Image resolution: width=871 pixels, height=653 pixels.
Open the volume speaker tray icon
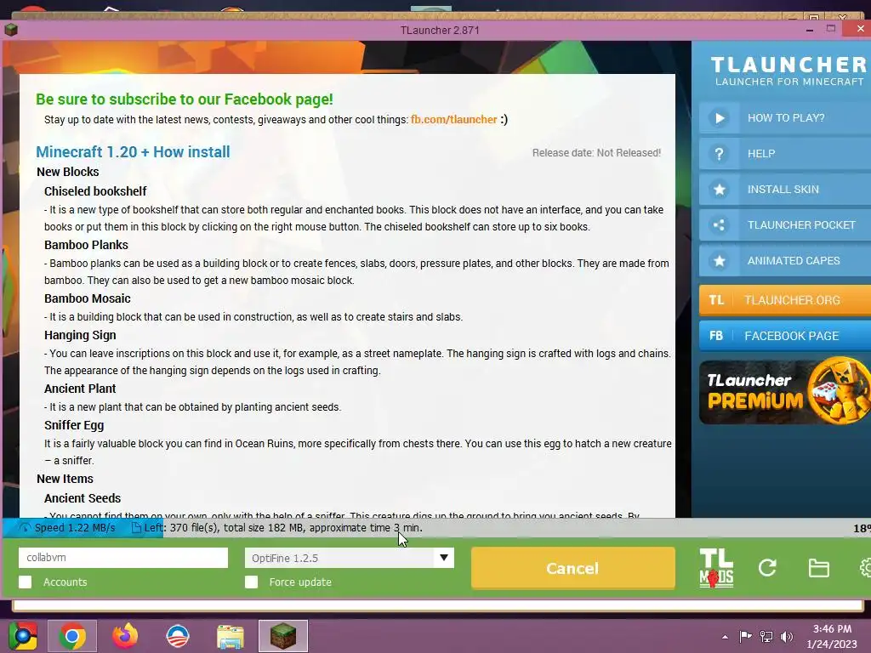(x=787, y=636)
